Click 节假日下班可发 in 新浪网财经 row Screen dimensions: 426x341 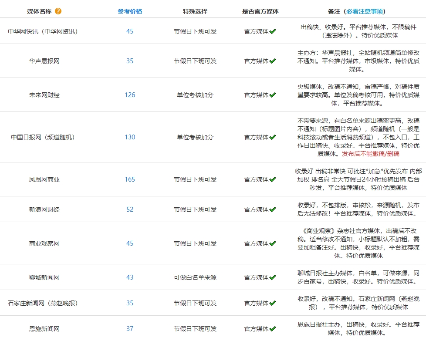(x=195, y=209)
